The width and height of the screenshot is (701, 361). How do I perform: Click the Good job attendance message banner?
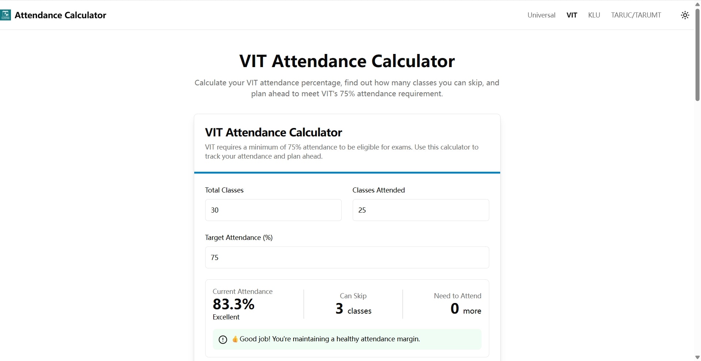coord(347,339)
